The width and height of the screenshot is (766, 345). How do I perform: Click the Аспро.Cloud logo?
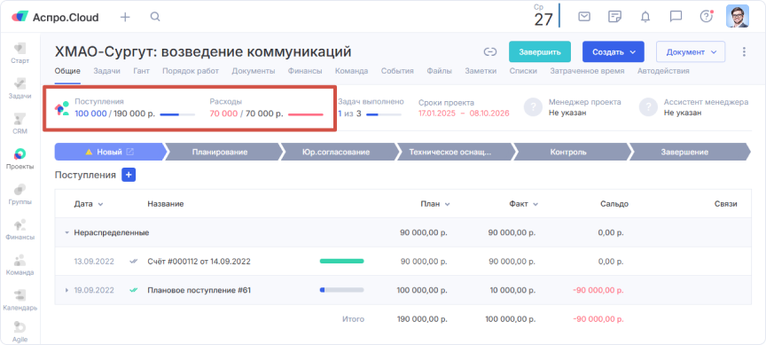pyautogui.click(x=55, y=17)
